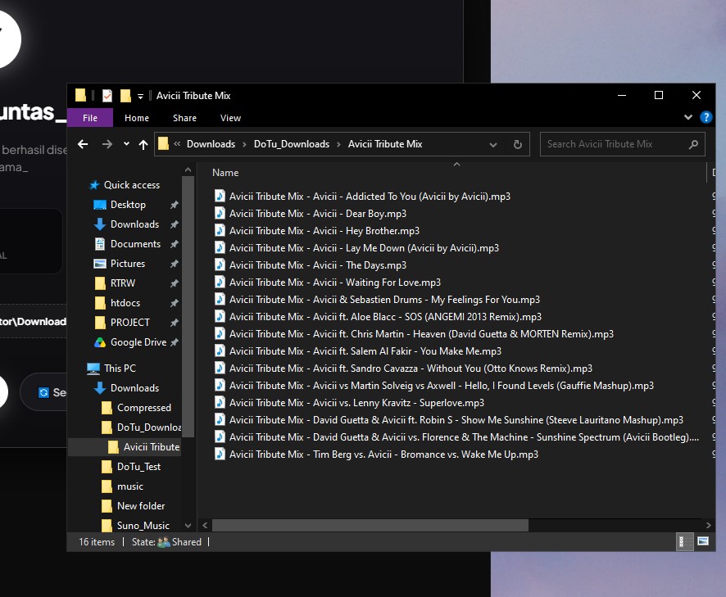Select the DoTu_Test folder
Screen dimensions: 726x597
[138, 467]
